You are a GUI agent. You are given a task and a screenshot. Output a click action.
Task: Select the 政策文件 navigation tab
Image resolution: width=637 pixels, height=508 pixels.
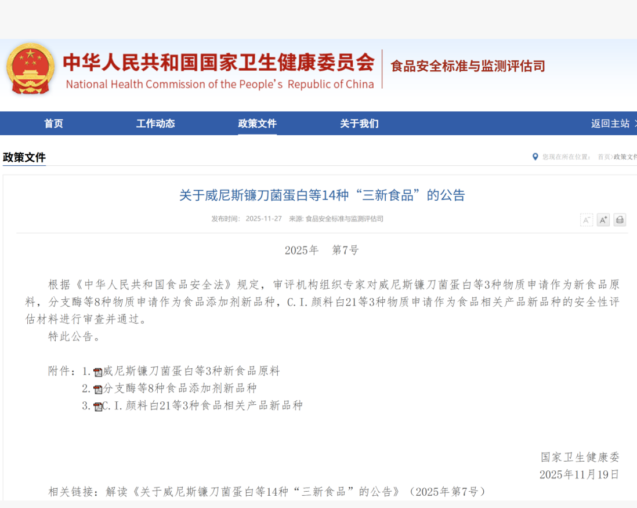pyautogui.click(x=257, y=124)
